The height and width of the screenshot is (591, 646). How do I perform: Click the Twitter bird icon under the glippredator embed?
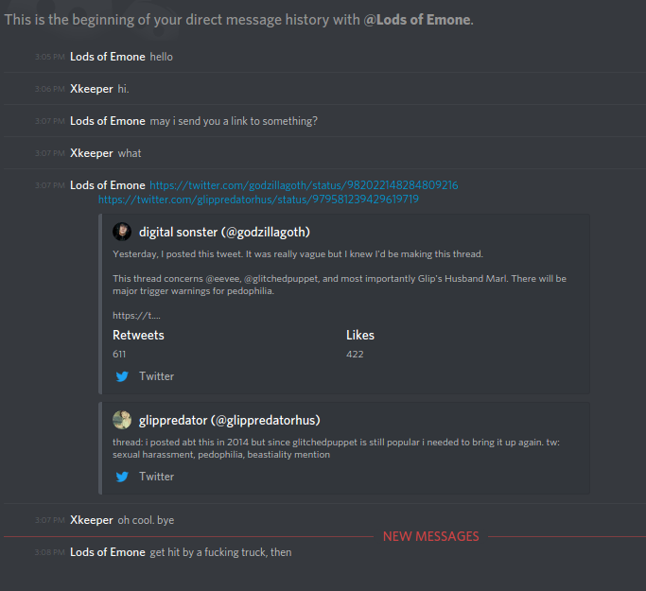tap(122, 477)
